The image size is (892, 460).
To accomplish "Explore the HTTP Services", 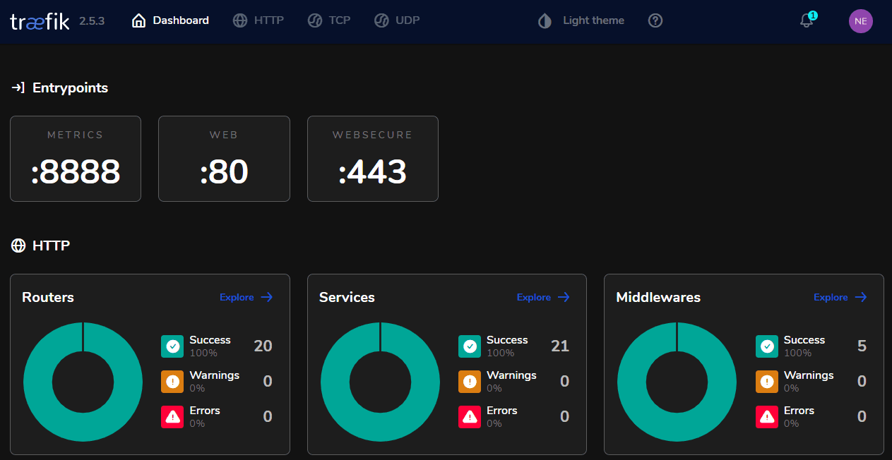I will tap(542, 297).
